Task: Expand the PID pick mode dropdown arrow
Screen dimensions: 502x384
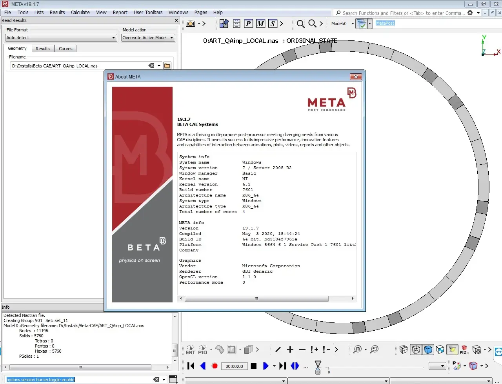Action: (x=211, y=349)
